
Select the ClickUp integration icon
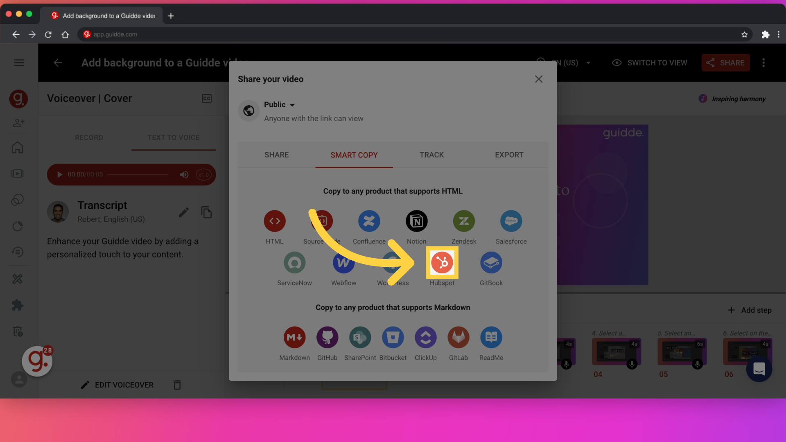point(425,337)
